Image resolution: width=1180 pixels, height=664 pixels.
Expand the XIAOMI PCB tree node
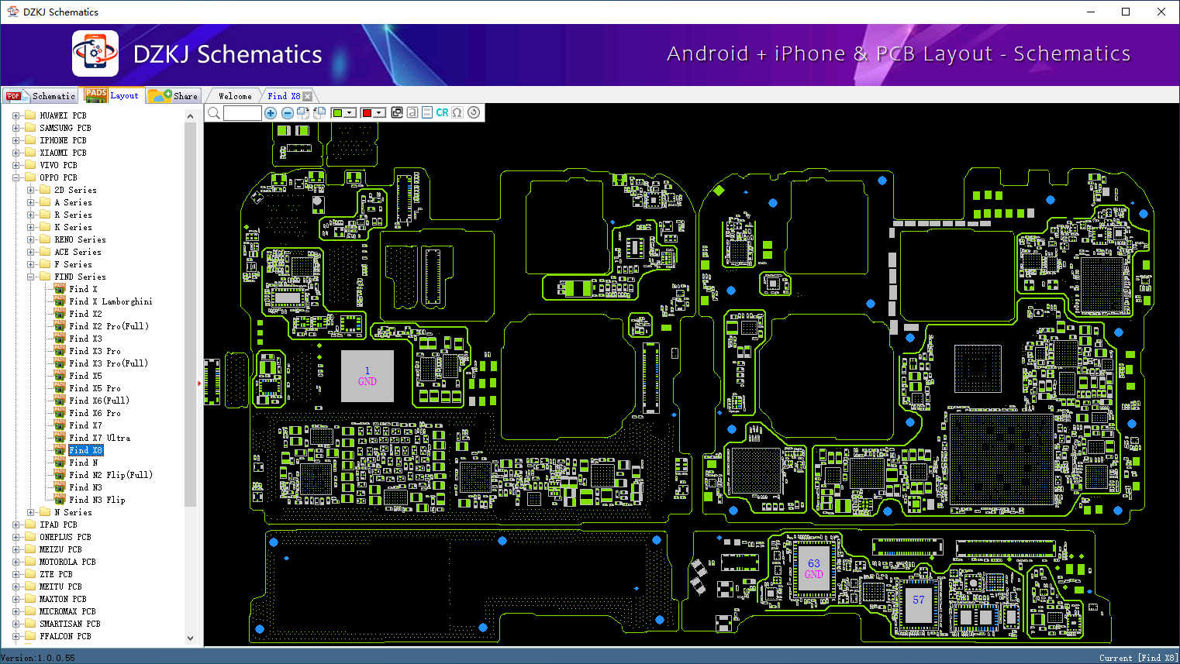(16, 153)
